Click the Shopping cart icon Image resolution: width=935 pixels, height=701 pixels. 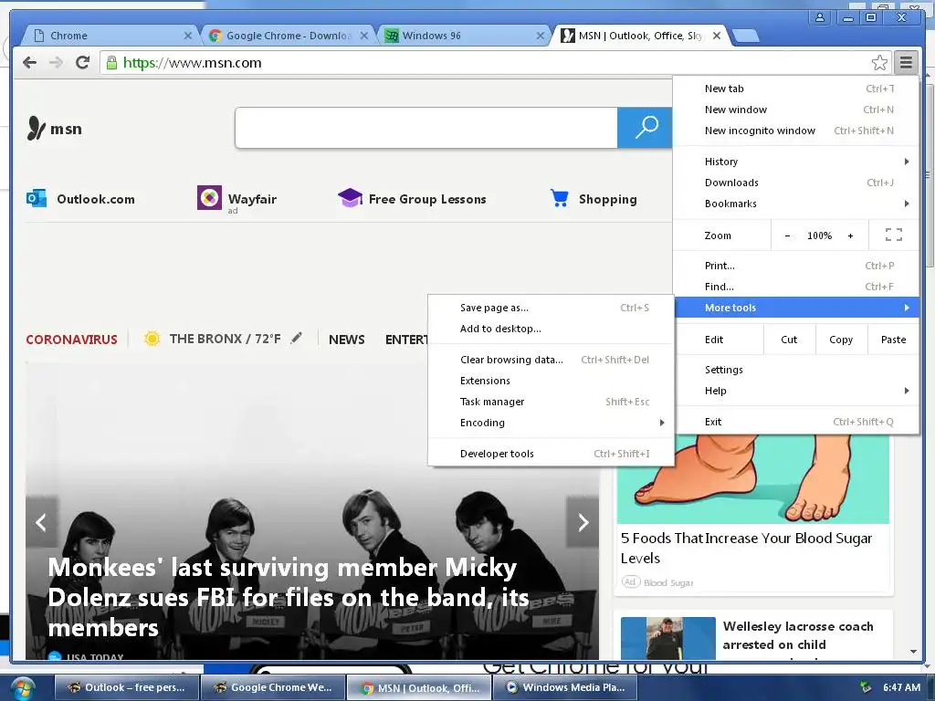(560, 198)
